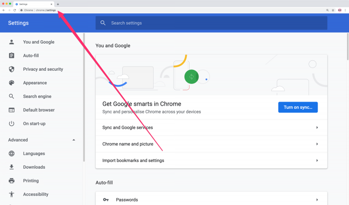
Task: Open Import bookmarks and settings row
Action: coord(211,161)
